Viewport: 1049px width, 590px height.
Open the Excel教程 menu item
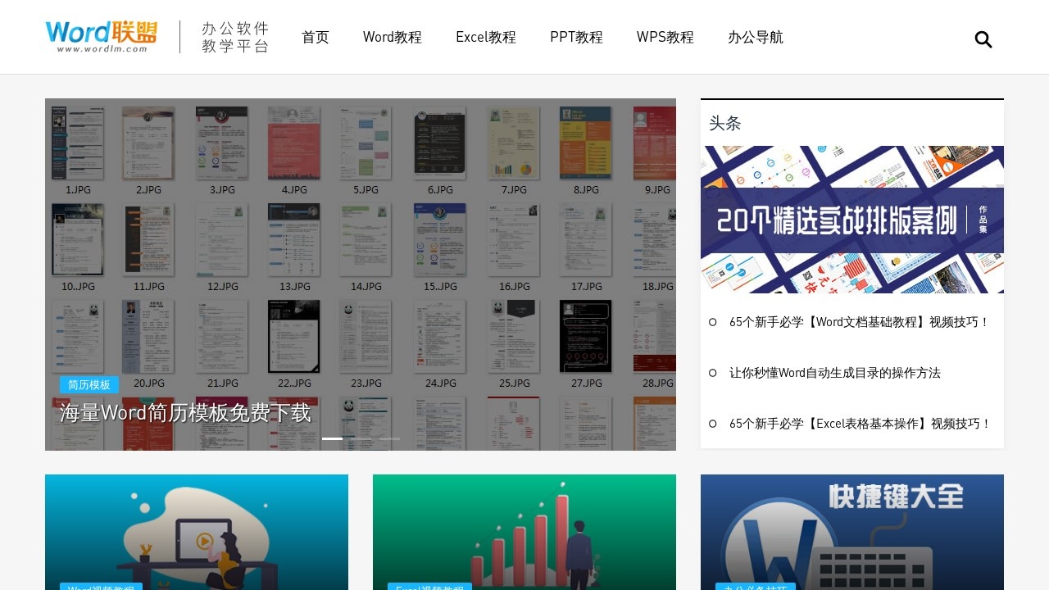[x=486, y=38]
